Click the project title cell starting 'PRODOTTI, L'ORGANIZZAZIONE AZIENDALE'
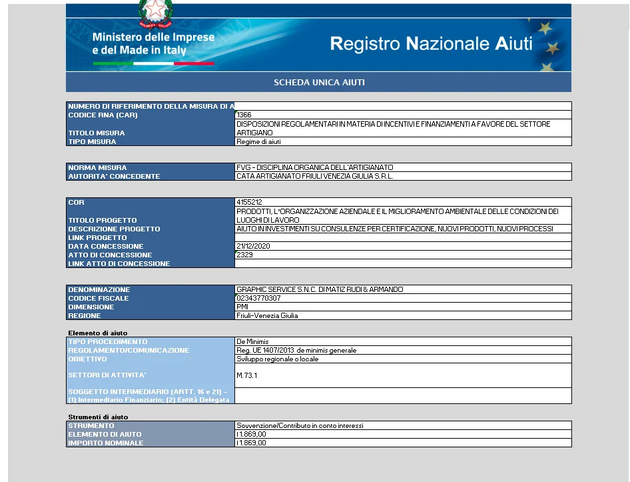This screenshot has height=482, width=630. coord(403,215)
